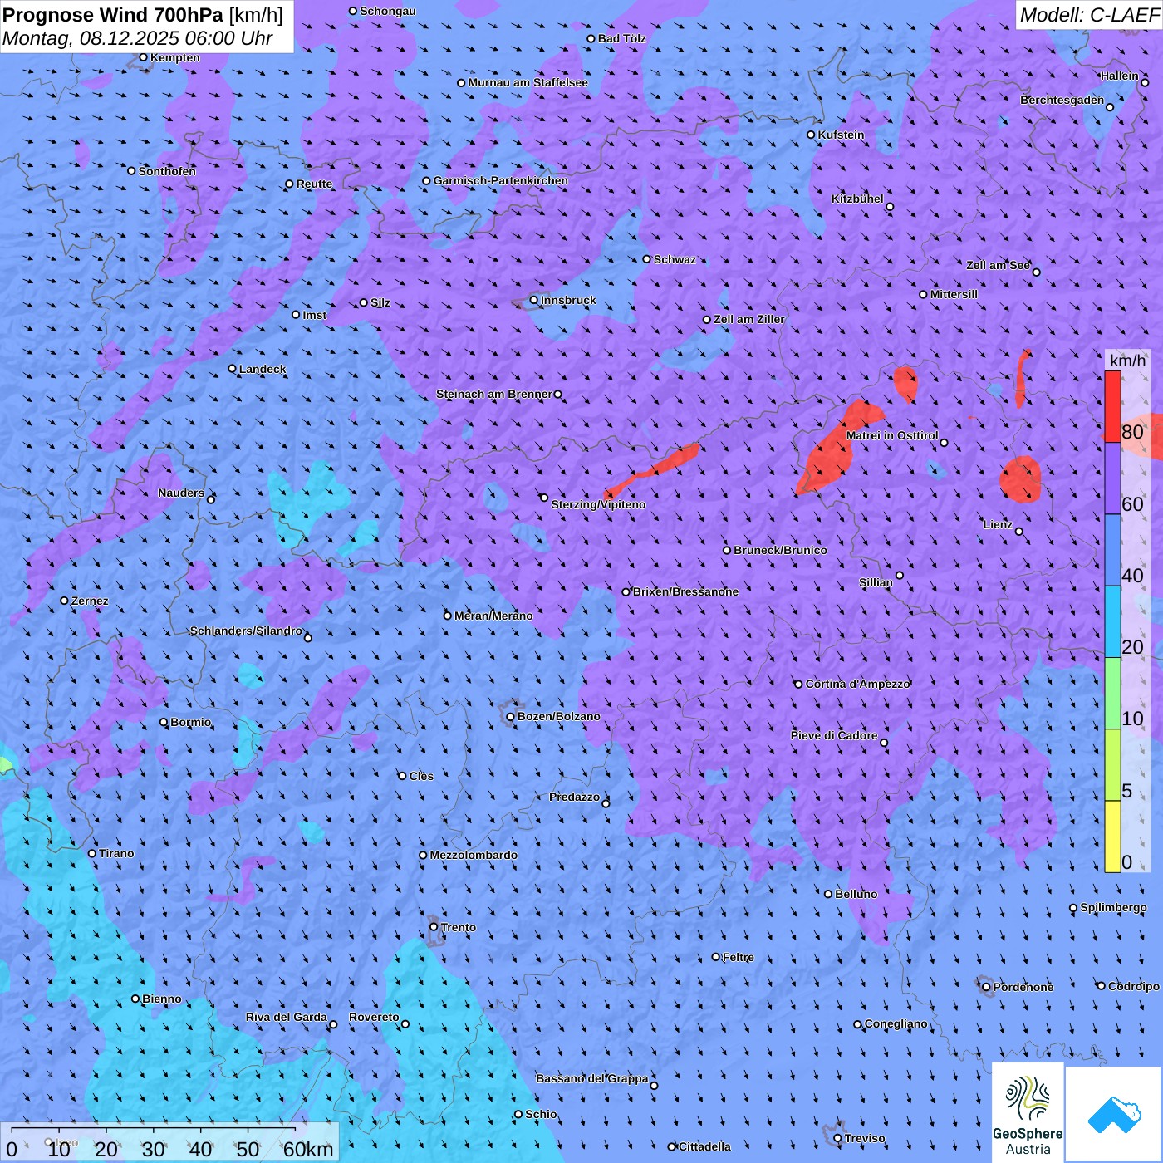Click the '60km' scale bar label

point(308,1149)
